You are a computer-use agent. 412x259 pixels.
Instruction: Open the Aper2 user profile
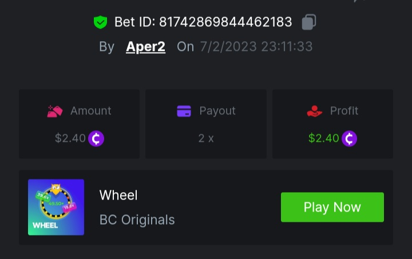click(x=145, y=47)
